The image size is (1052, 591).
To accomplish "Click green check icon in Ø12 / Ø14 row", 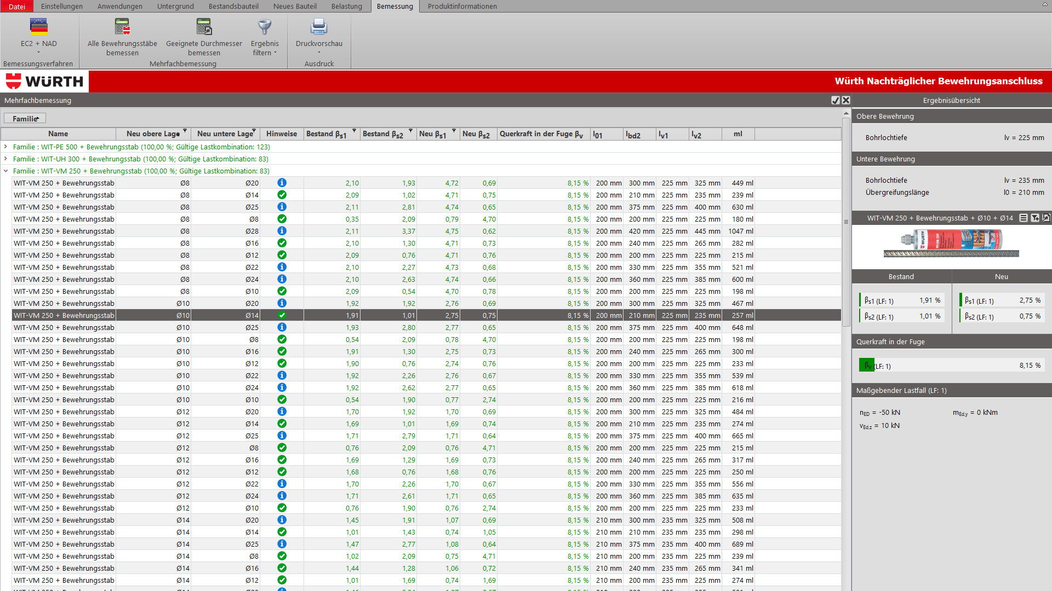I will pyautogui.click(x=282, y=424).
